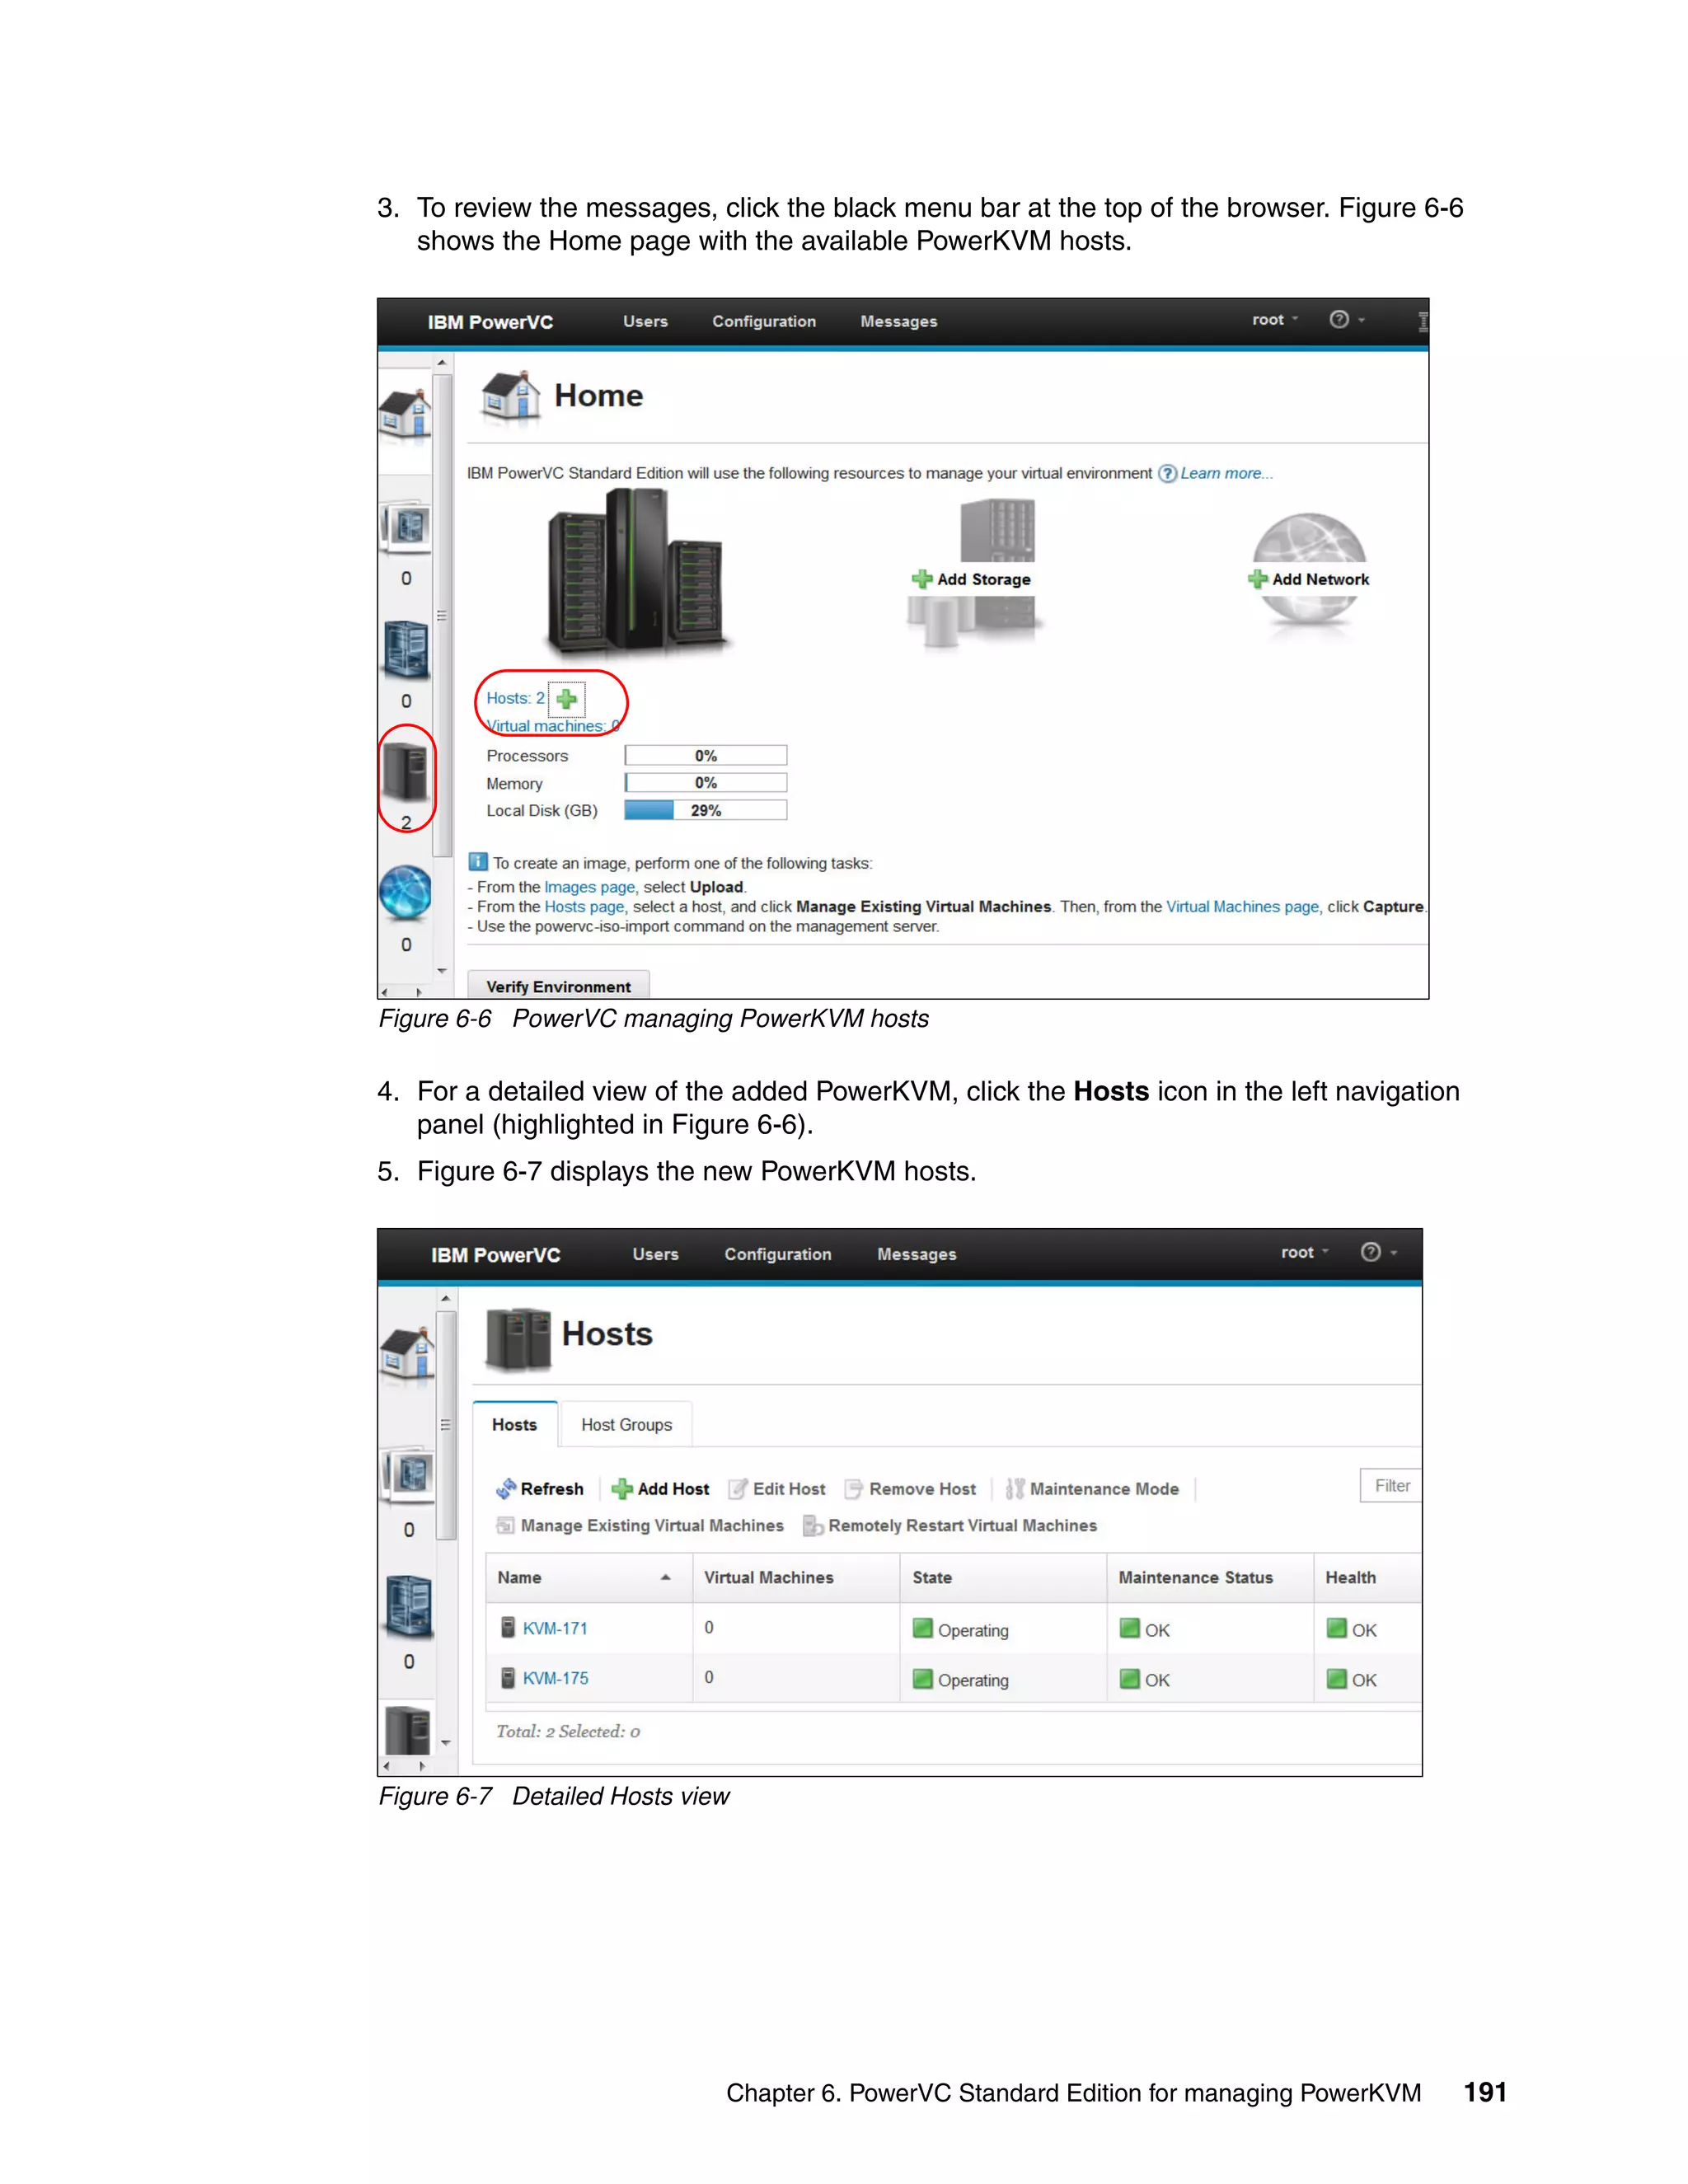Image resolution: width=1688 pixels, height=2184 pixels.
Task: Click Learn more question-mark icon
Action: coord(1167,474)
